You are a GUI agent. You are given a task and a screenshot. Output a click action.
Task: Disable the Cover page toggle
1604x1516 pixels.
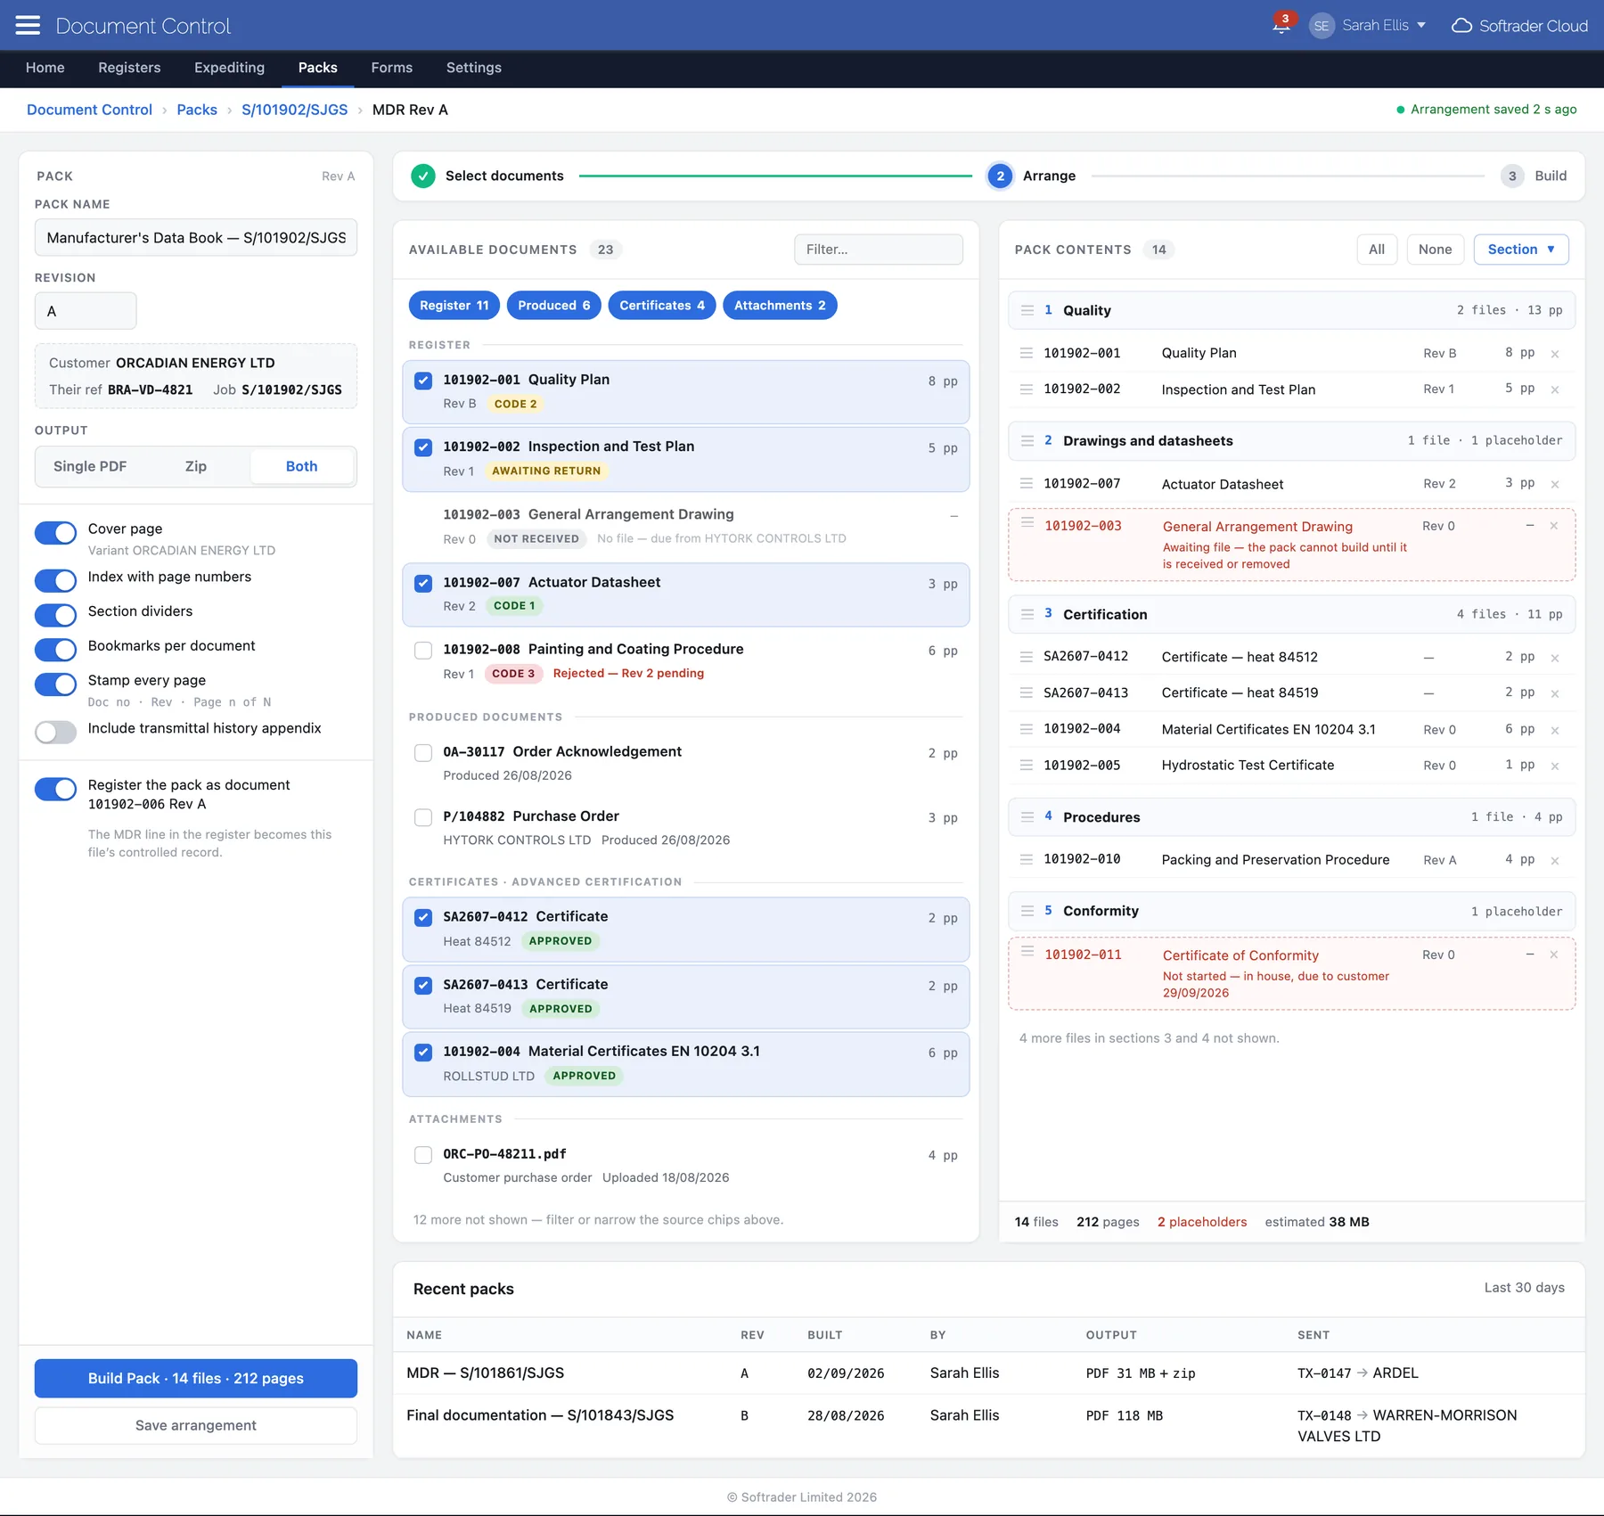tap(55, 533)
